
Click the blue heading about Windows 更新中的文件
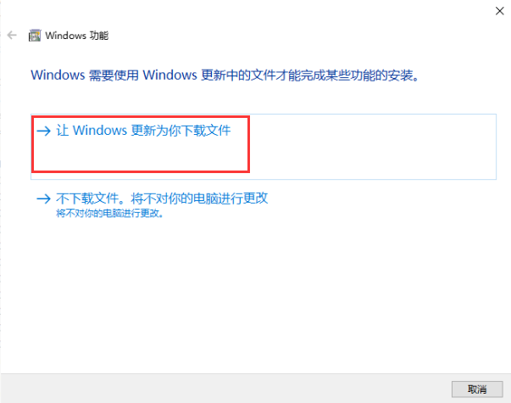pos(225,76)
